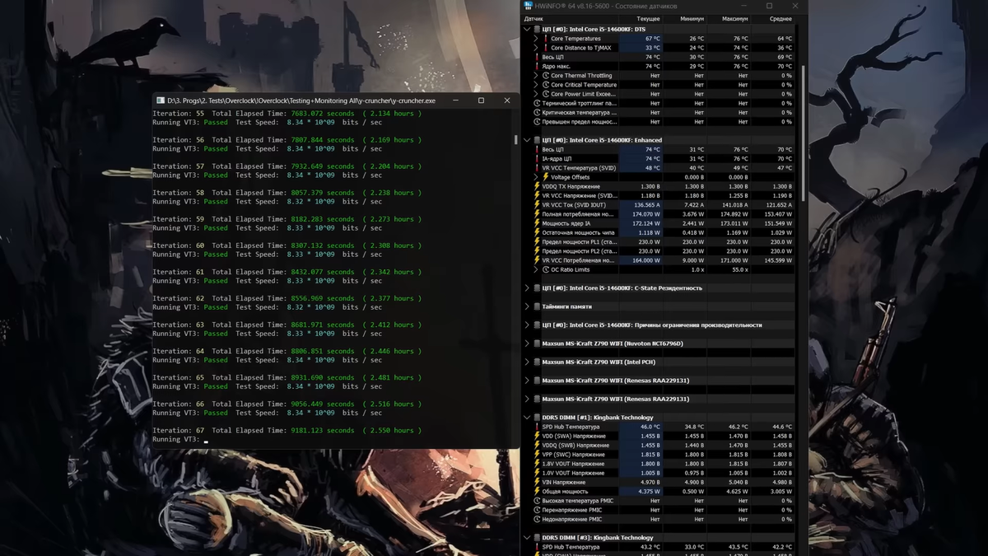Screen dimensions: 988x556
Task: Click lightning icon beside Voltage Offsets
Action: [545, 177]
